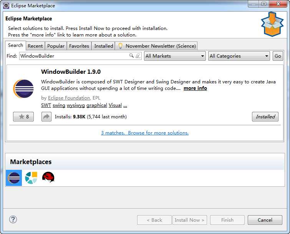Screen dimensions: 290x234
Task: Click the search magnifier icon in Find field
Action: coord(131,55)
